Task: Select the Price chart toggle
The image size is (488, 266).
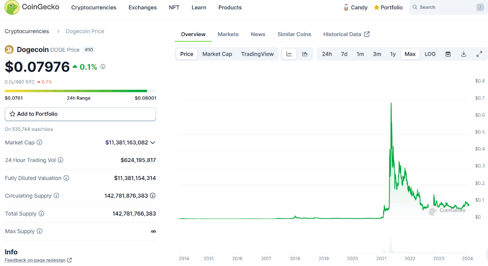Action: click(x=187, y=54)
